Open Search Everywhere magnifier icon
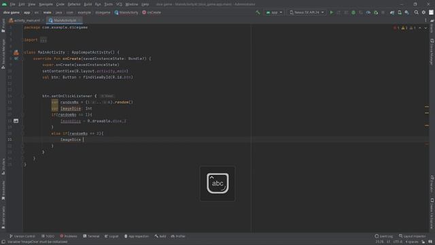The image size is (435, 245). (x=416, y=12)
